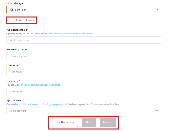Open the www.bitbucket.org workspace repo link

[71, 34]
